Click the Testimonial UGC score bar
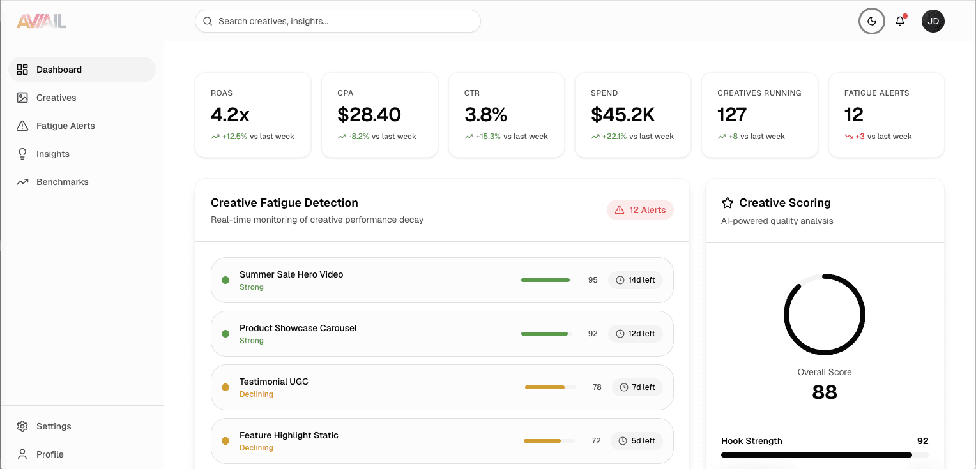 tap(549, 387)
